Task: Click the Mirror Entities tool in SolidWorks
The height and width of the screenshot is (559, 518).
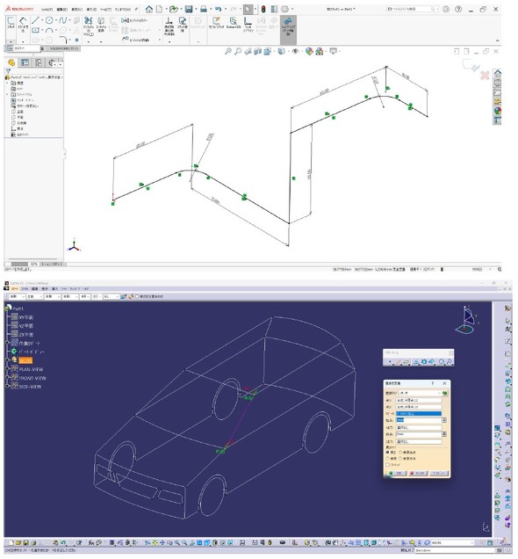Action: click(x=134, y=21)
